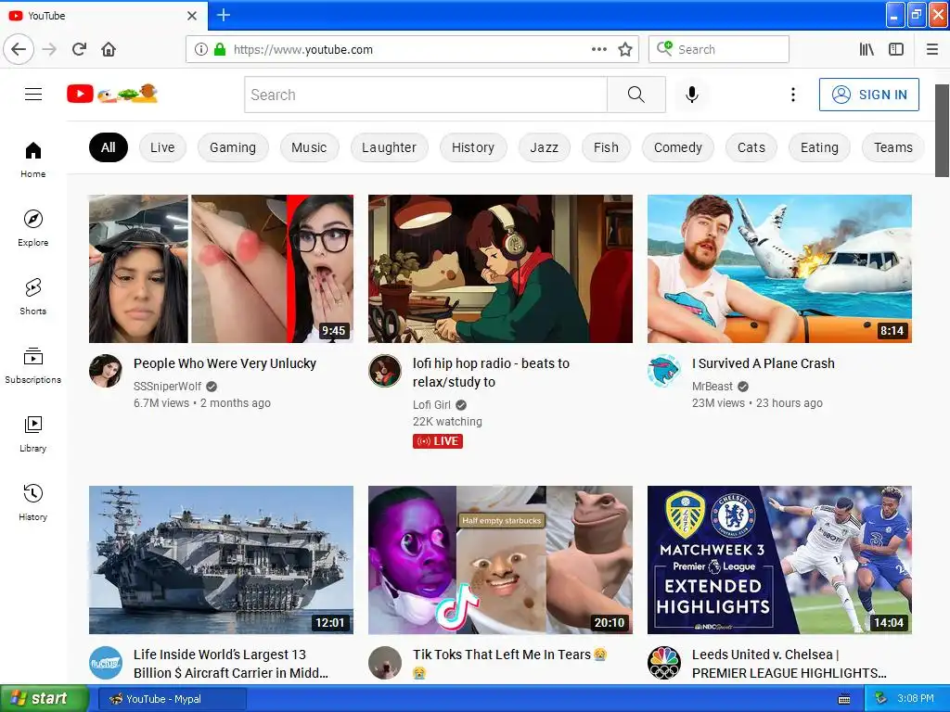
Task: Select the History filter chip
Action: click(473, 147)
